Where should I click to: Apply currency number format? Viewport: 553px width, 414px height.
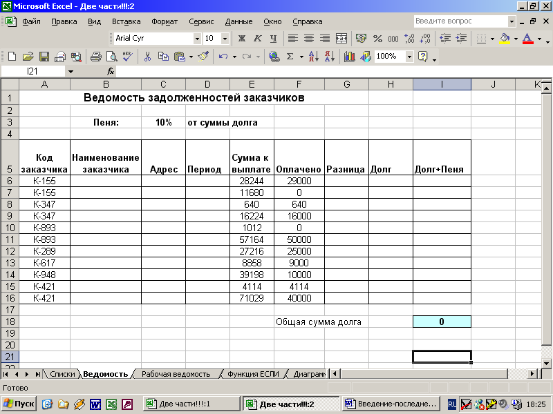tap(361, 38)
